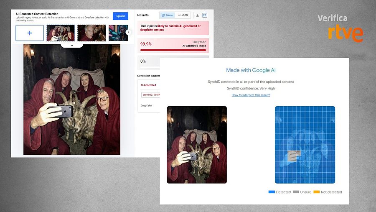The image size is (376, 212).
Task: Select the third neon-lit thumbnail
Action: click(x=118, y=33)
